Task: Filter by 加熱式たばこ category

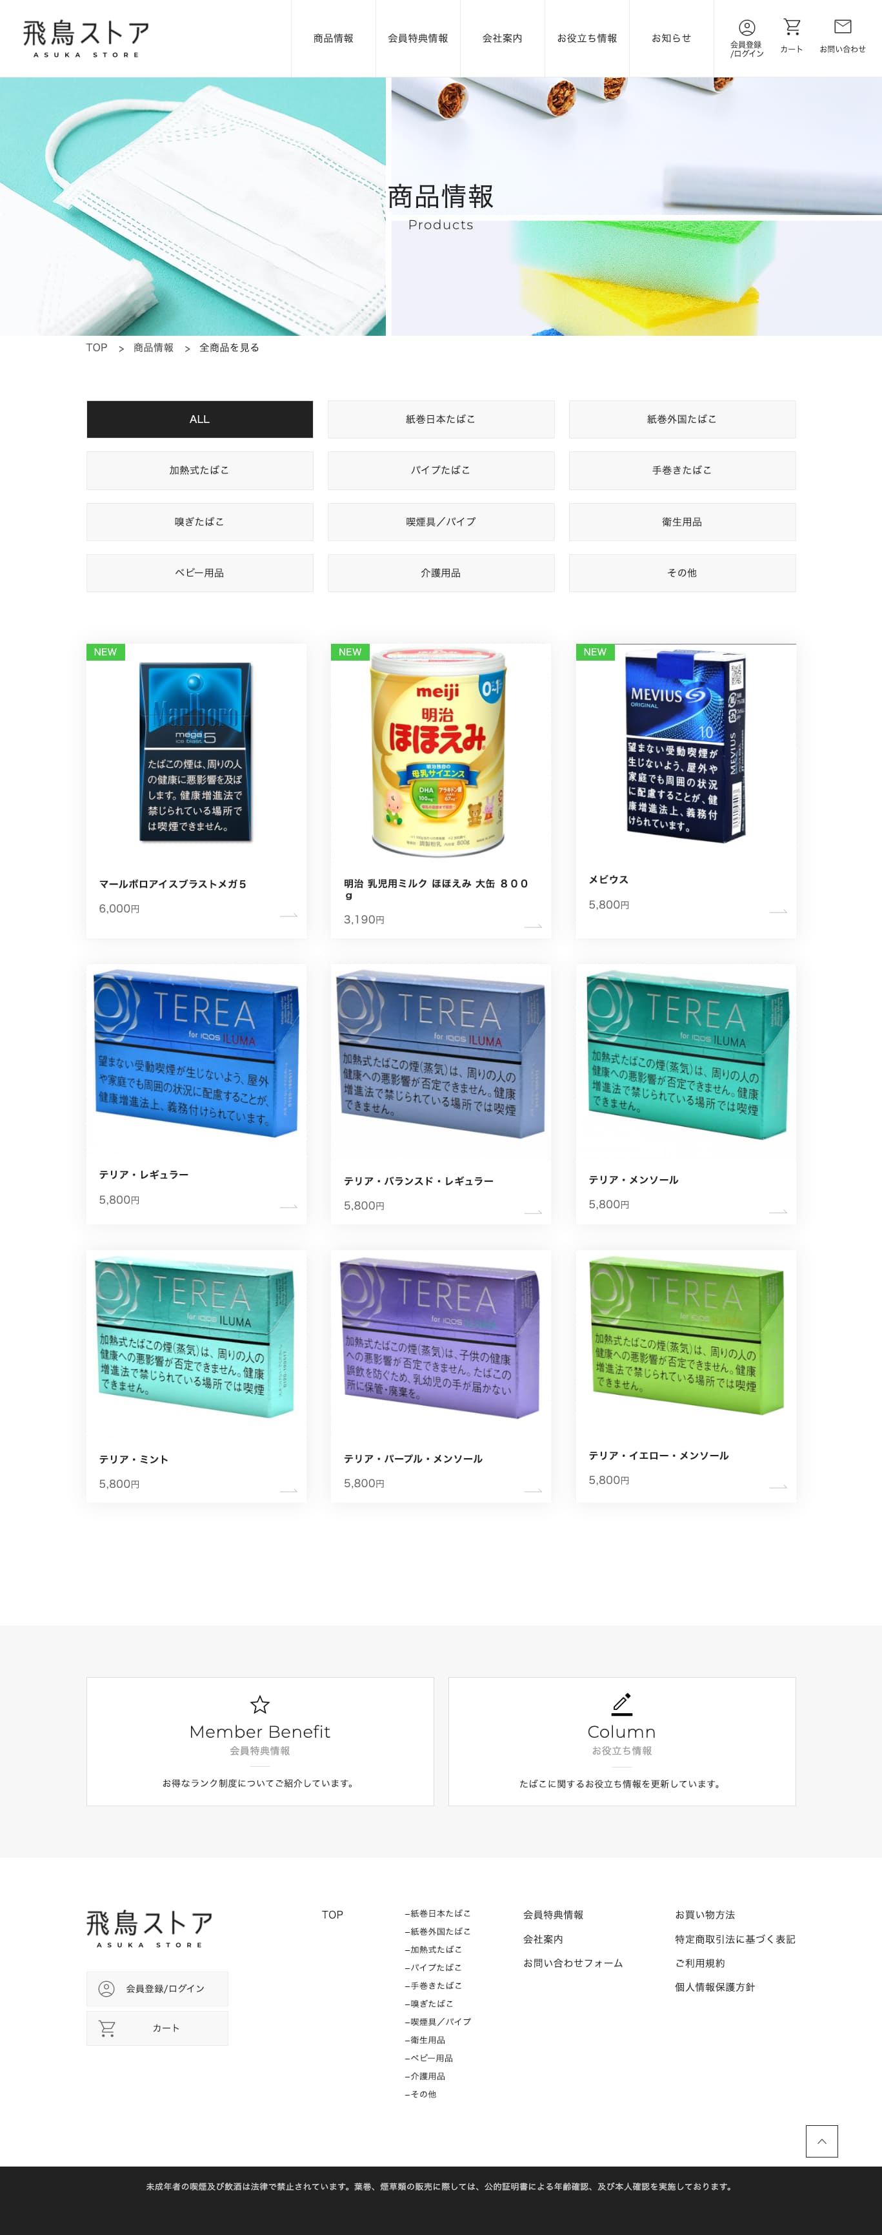Action: point(199,470)
